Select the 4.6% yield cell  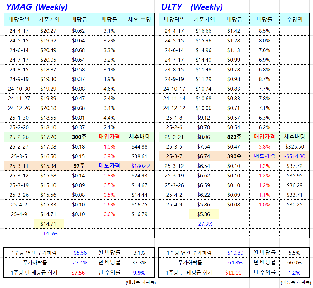pos(109,89)
